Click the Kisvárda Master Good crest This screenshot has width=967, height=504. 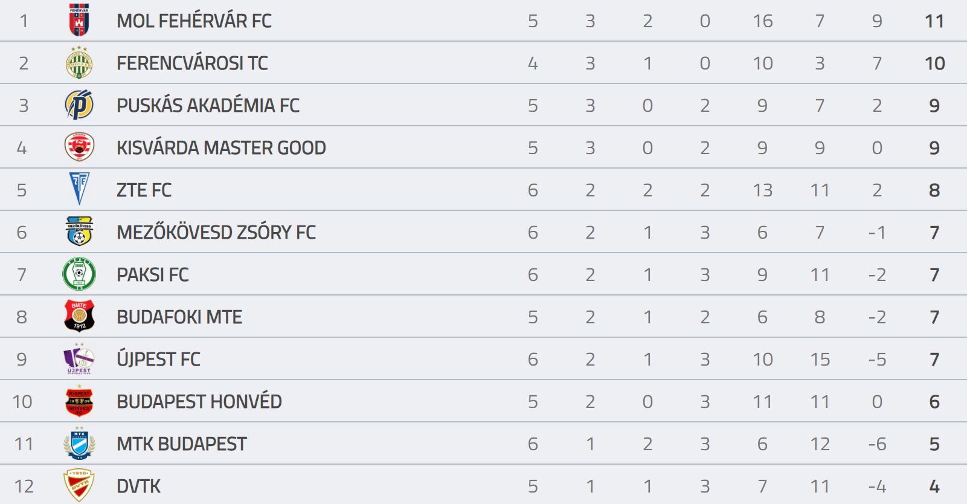(x=79, y=147)
